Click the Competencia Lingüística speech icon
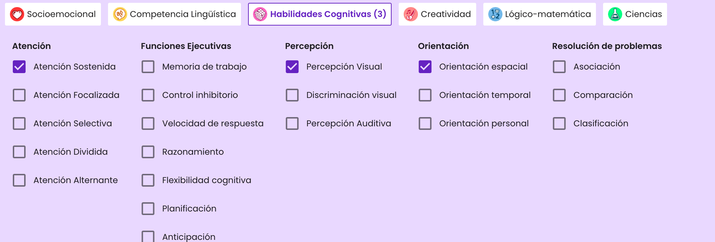Viewport: 715px width, 242px height. click(120, 14)
